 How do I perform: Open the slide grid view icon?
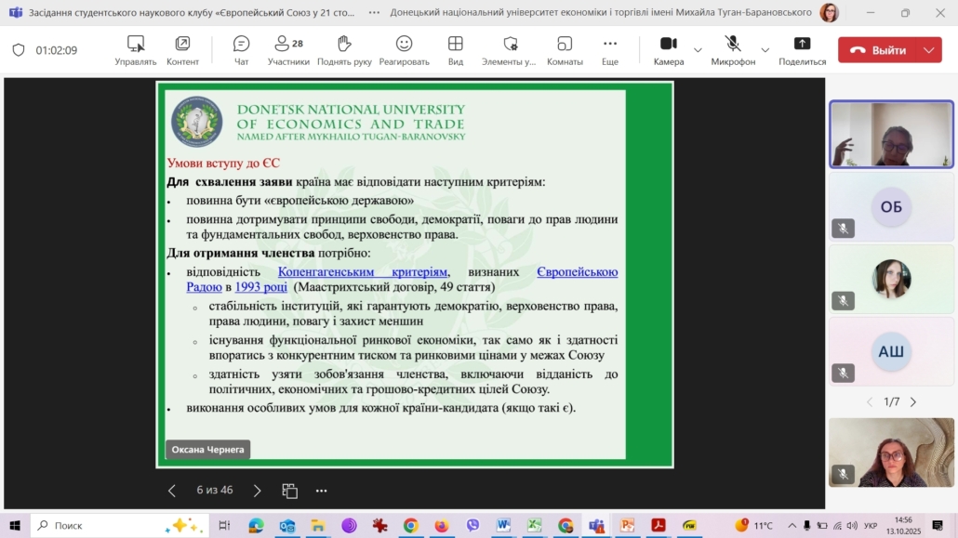(290, 491)
